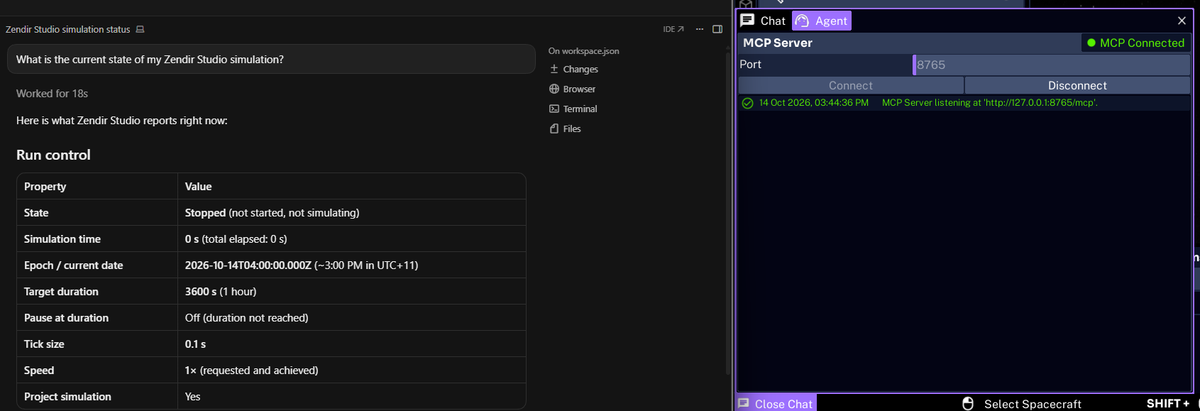This screenshot has height=411, width=1200.
Task: Click the 'Project simulation' property cell
Action: (97, 396)
